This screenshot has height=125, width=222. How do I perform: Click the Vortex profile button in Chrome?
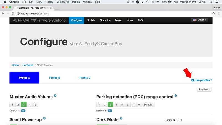[x=217, y=7]
